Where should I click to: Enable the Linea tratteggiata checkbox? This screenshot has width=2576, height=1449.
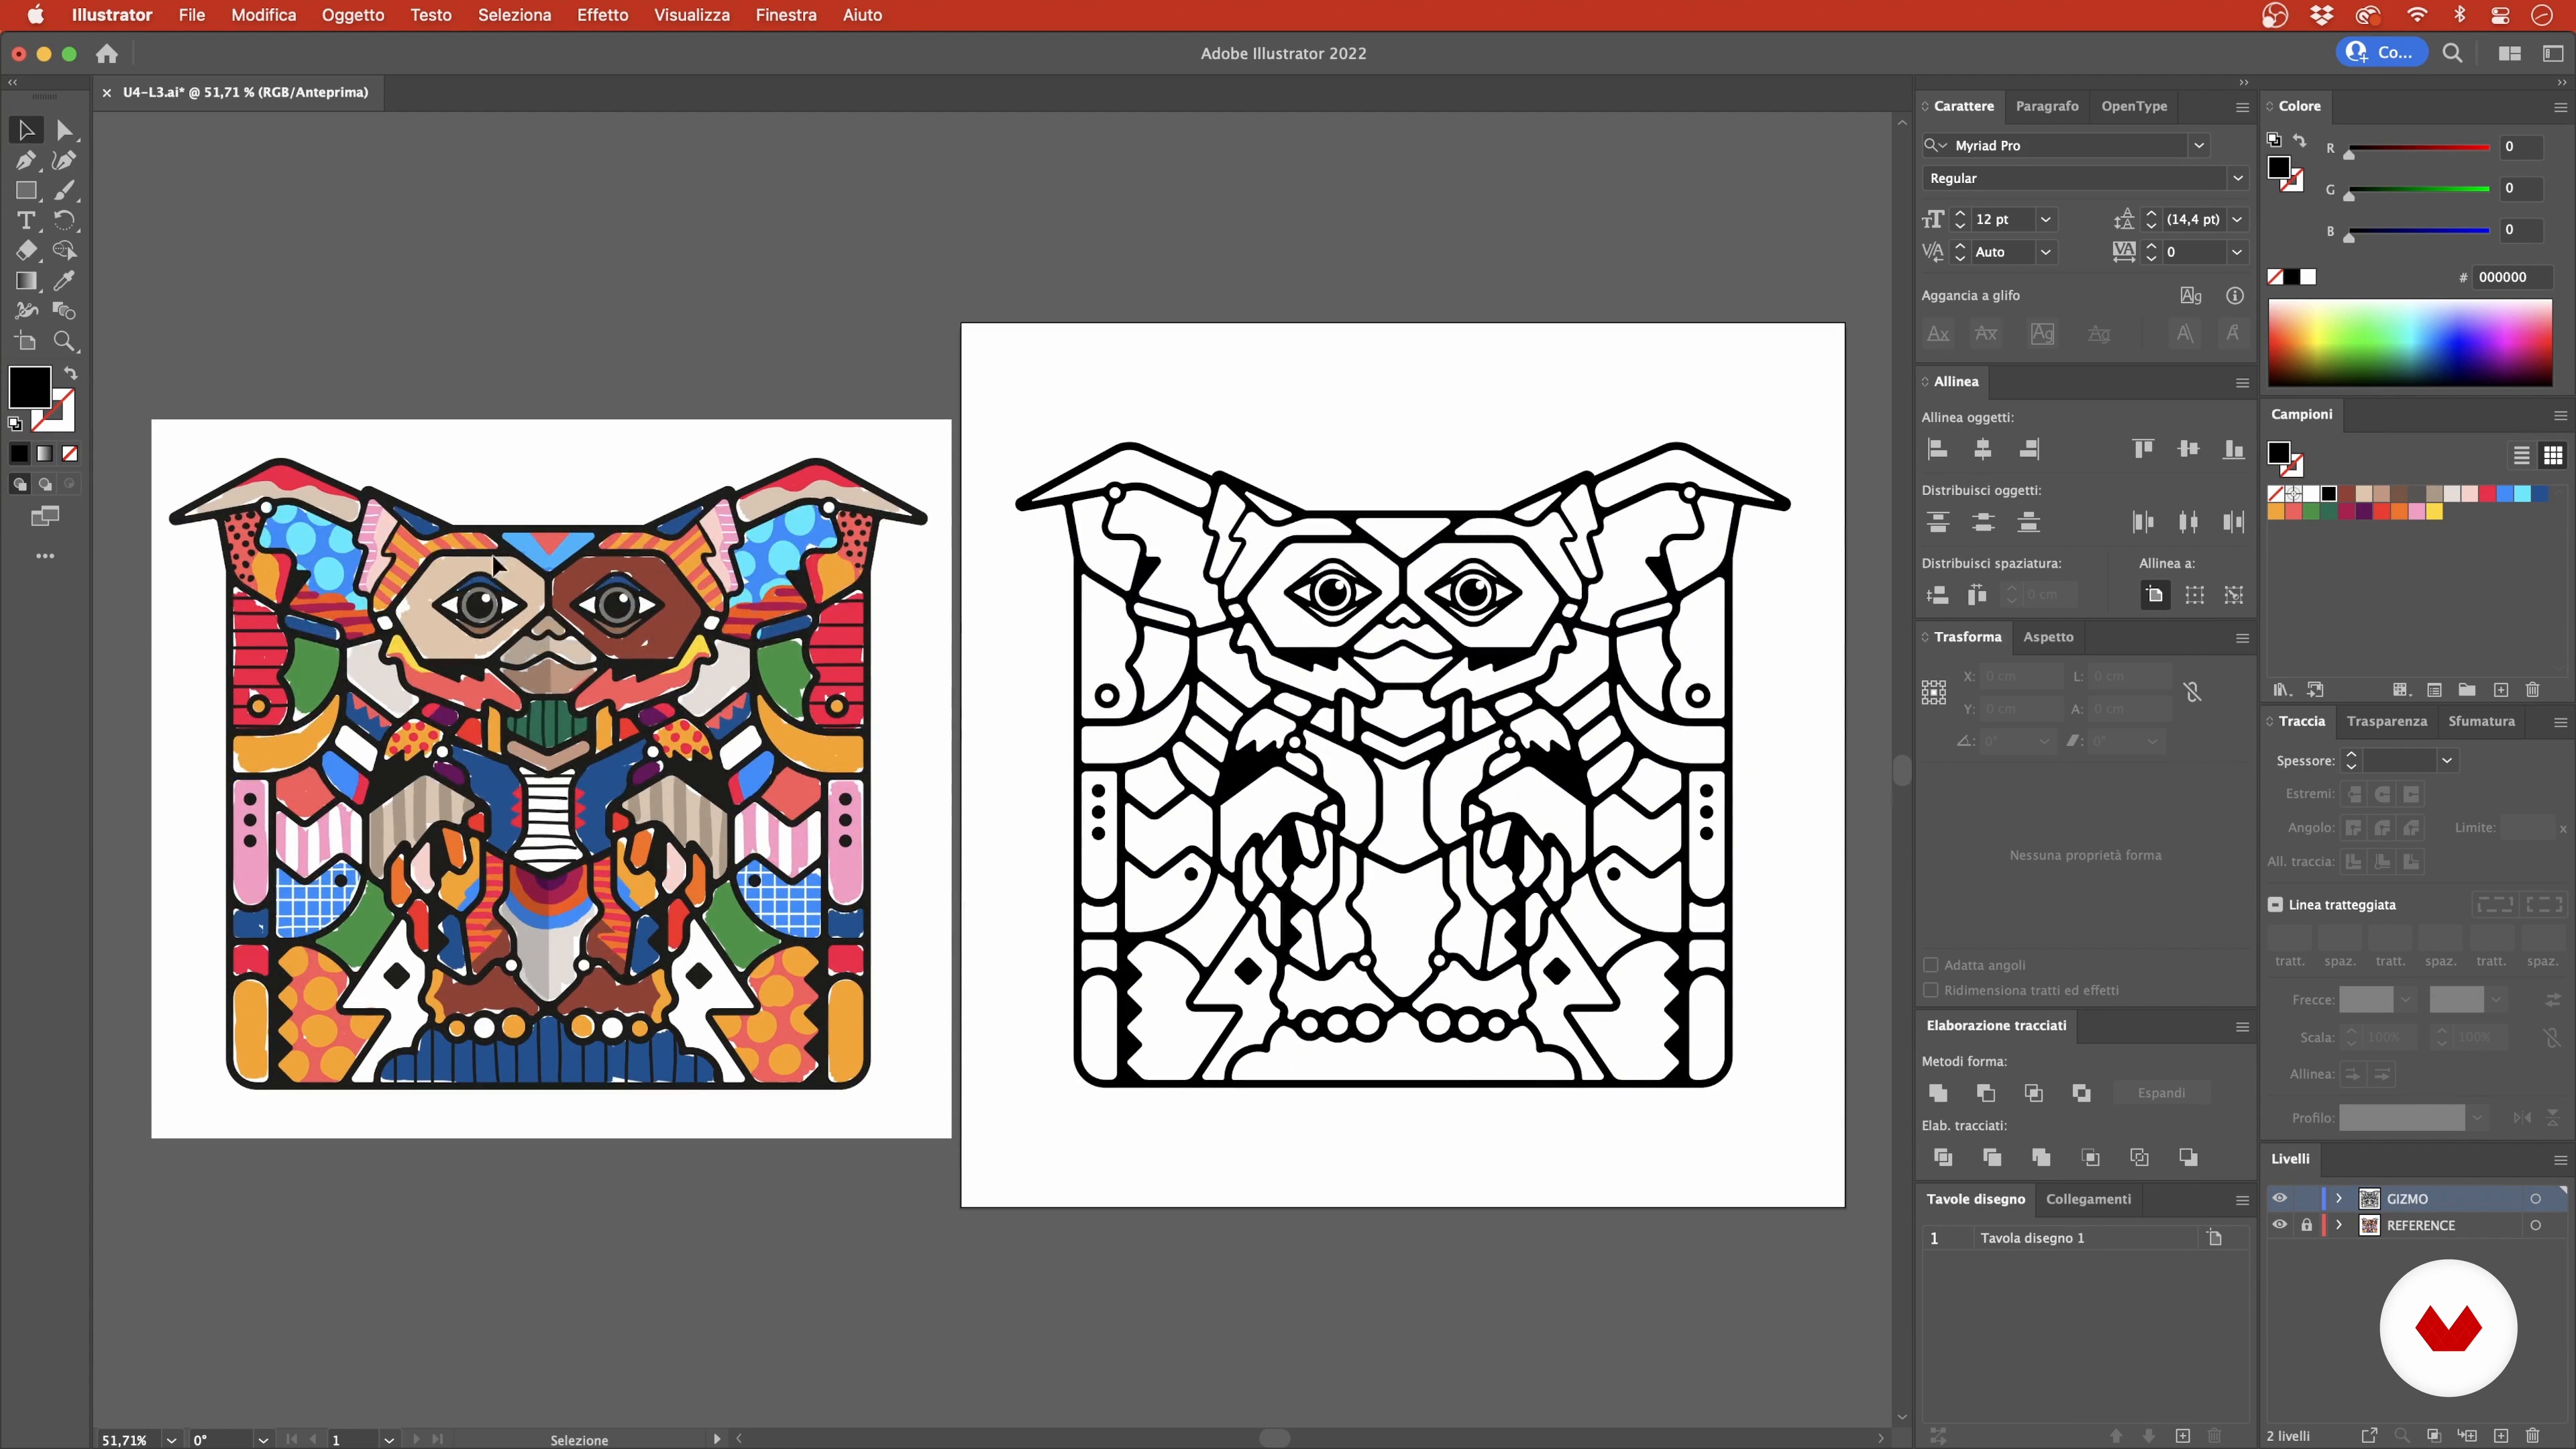point(2275,905)
